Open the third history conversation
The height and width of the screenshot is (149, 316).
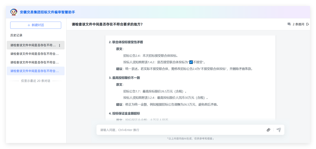coord(35,62)
